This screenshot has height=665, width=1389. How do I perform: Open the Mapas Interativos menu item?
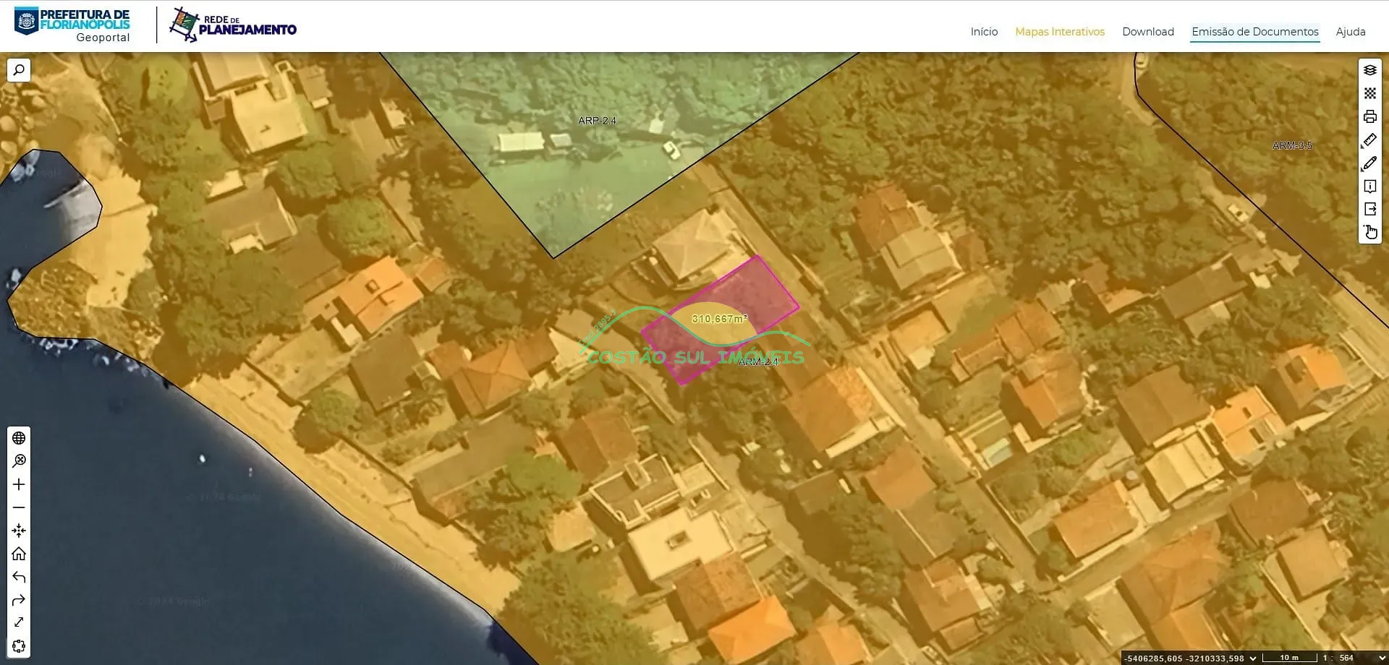click(x=1060, y=32)
